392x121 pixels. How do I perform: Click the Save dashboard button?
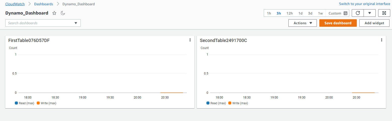click(x=338, y=23)
